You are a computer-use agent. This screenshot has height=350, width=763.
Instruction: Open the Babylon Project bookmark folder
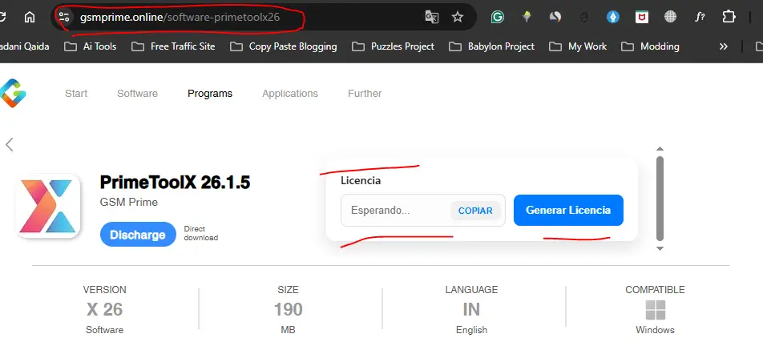click(492, 46)
